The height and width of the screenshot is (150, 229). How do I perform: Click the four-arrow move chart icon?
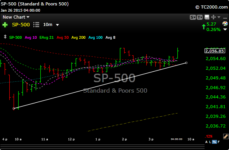point(213,17)
